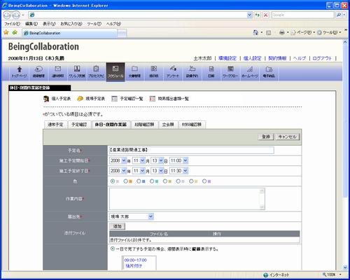This screenshot has width=350, height=280.
Task: Open the end date month dropdown
Action: coord(139,171)
